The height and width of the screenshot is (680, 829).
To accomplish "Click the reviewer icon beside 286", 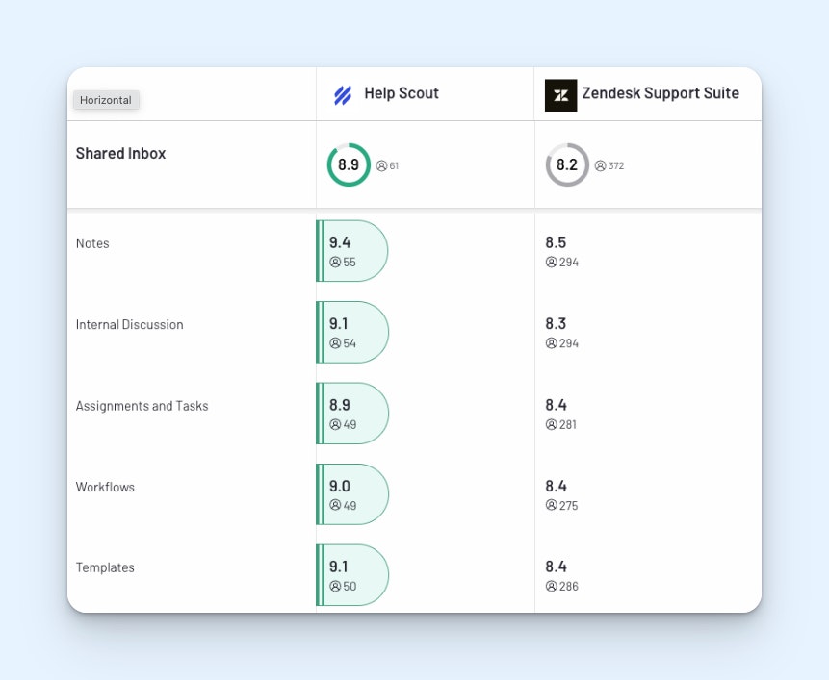I will pos(552,586).
